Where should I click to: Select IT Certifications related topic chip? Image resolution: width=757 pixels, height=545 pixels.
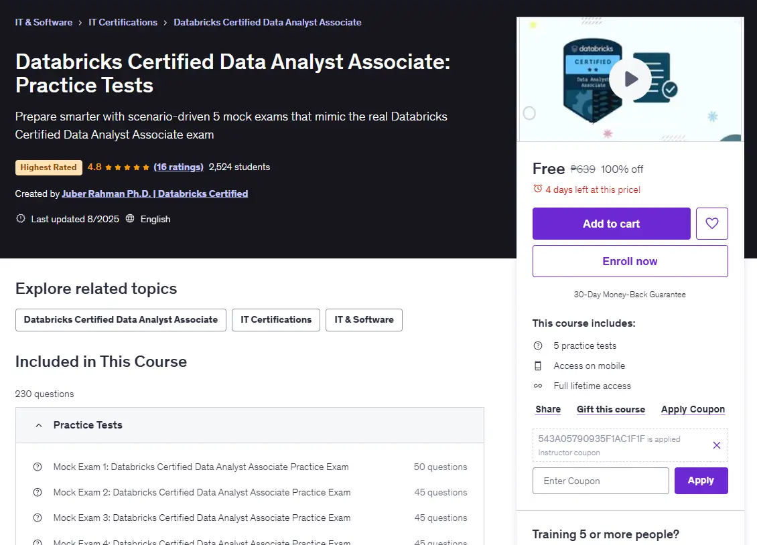coord(275,320)
